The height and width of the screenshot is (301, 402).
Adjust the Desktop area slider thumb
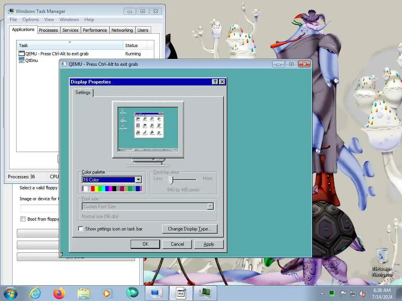point(172,180)
